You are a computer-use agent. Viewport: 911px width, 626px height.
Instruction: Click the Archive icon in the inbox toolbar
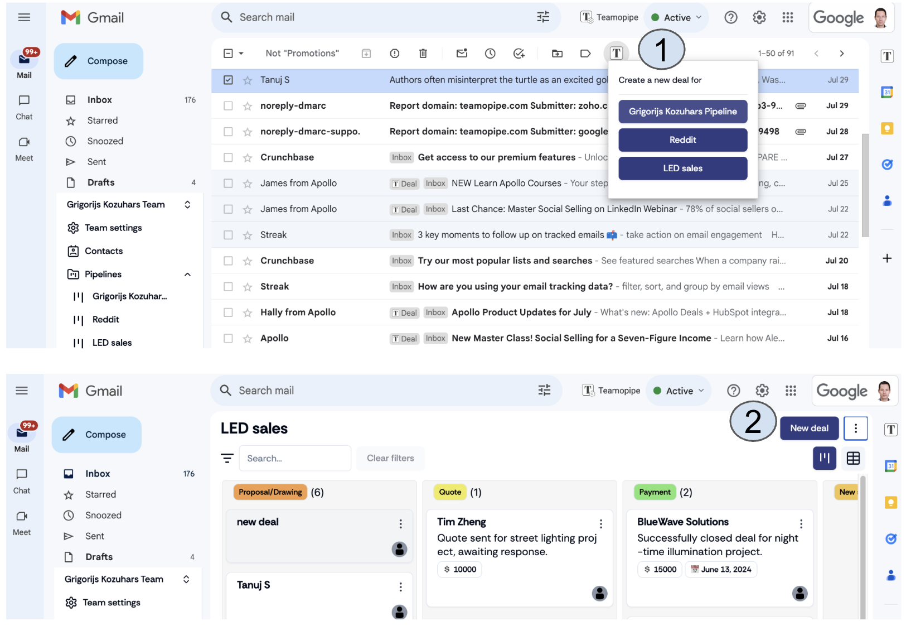tap(366, 54)
